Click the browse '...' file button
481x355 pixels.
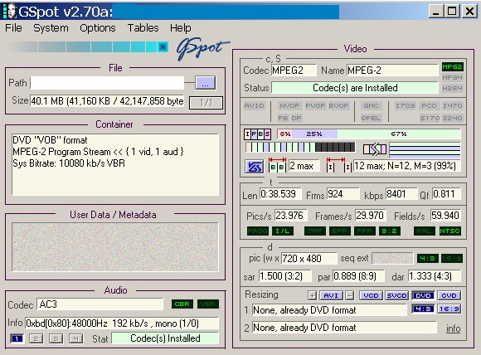coord(205,83)
